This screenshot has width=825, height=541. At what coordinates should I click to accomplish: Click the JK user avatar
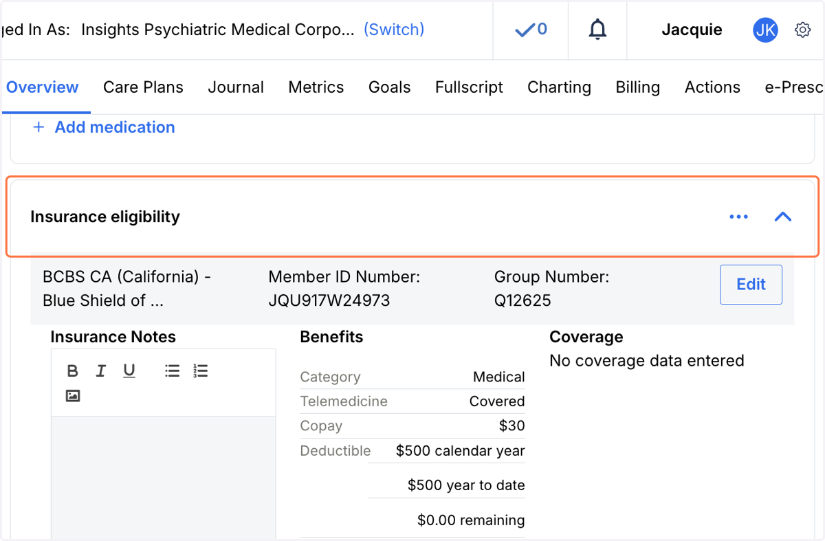[x=765, y=30]
